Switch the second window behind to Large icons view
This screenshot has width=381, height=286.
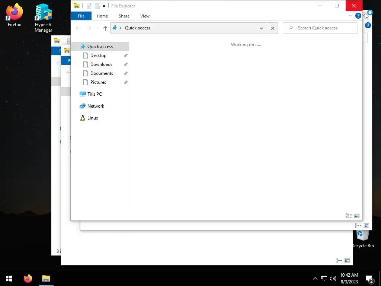click(366, 225)
